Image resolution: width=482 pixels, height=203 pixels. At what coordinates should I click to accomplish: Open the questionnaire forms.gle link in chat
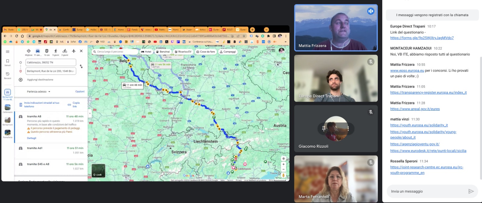(422, 38)
